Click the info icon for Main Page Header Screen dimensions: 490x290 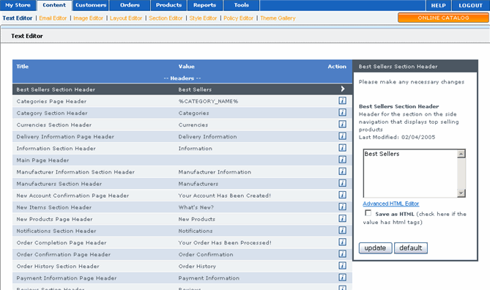click(342, 160)
